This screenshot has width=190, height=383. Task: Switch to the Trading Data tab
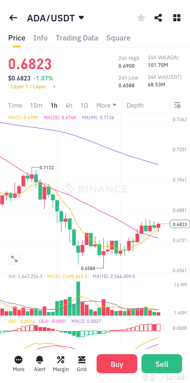tap(77, 38)
